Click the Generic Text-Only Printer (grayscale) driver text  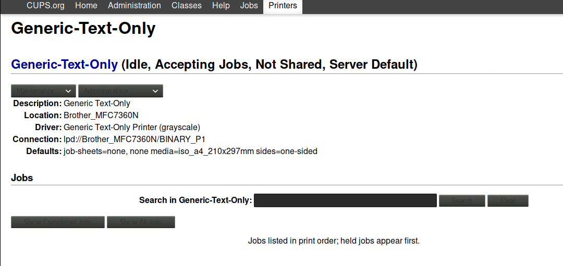tap(132, 128)
